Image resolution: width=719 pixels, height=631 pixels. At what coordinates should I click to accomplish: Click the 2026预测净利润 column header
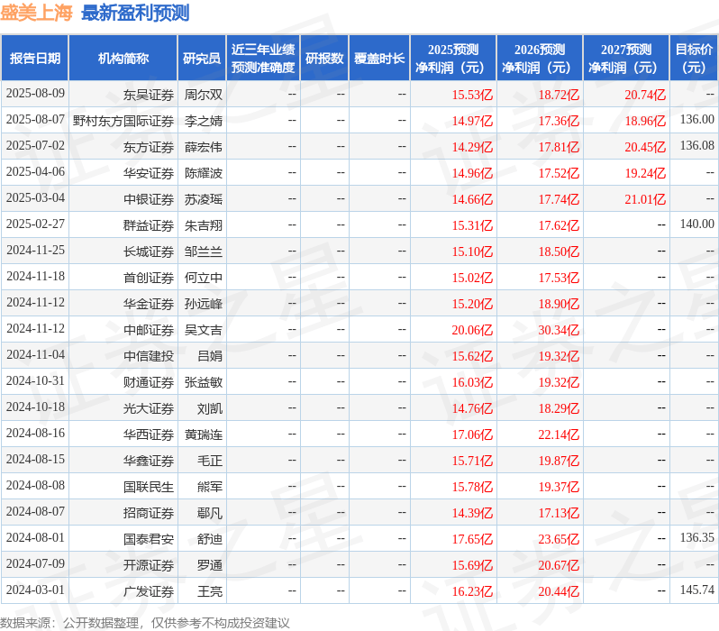tap(539, 59)
